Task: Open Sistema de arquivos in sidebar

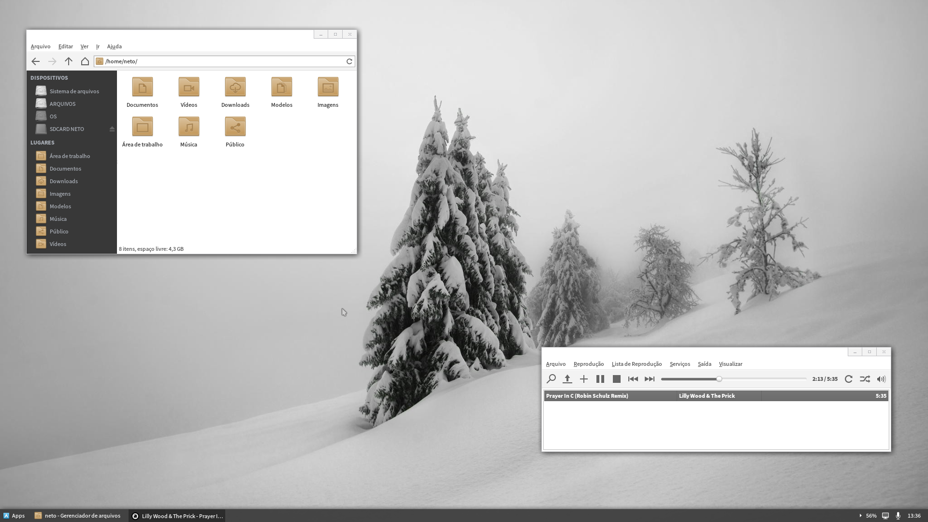Action: tap(72, 91)
